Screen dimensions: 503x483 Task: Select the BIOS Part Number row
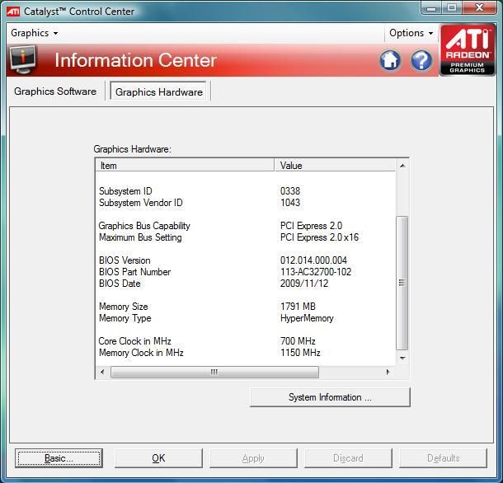click(x=246, y=272)
